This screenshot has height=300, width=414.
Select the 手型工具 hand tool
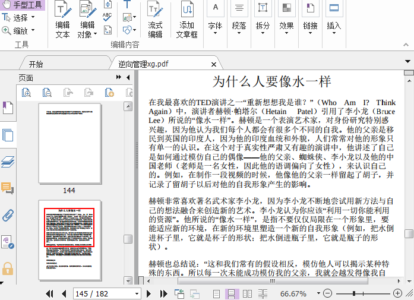tap(23, 5)
